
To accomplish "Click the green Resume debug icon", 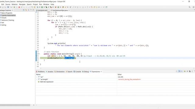I will tap(14, 7).
